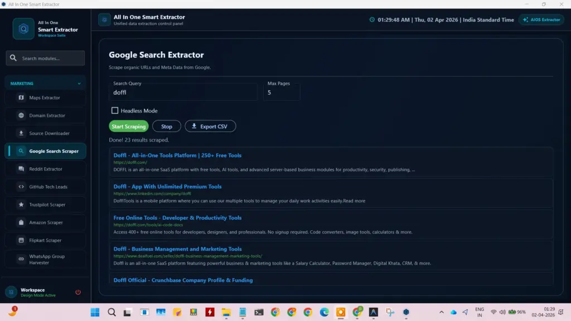Show hidden system tray icons

coord(442,312)
